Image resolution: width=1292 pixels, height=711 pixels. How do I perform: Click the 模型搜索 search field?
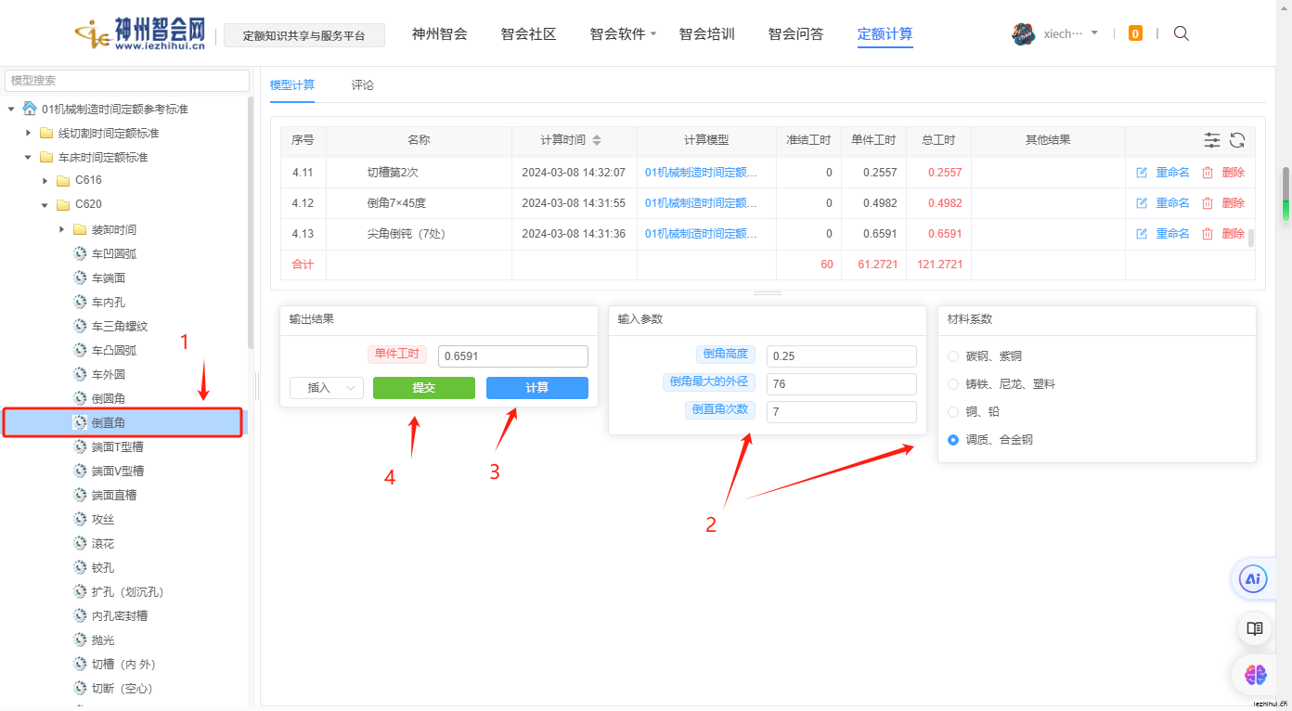click(127, 81)
